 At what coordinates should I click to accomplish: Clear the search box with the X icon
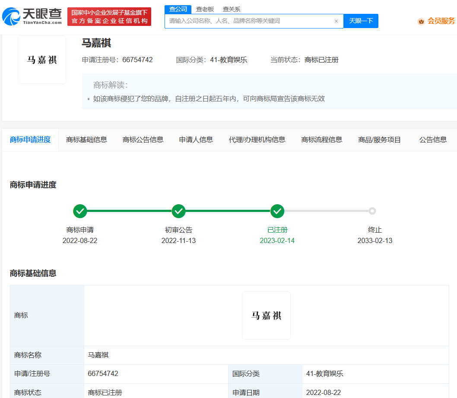click(x=336, y=21)
